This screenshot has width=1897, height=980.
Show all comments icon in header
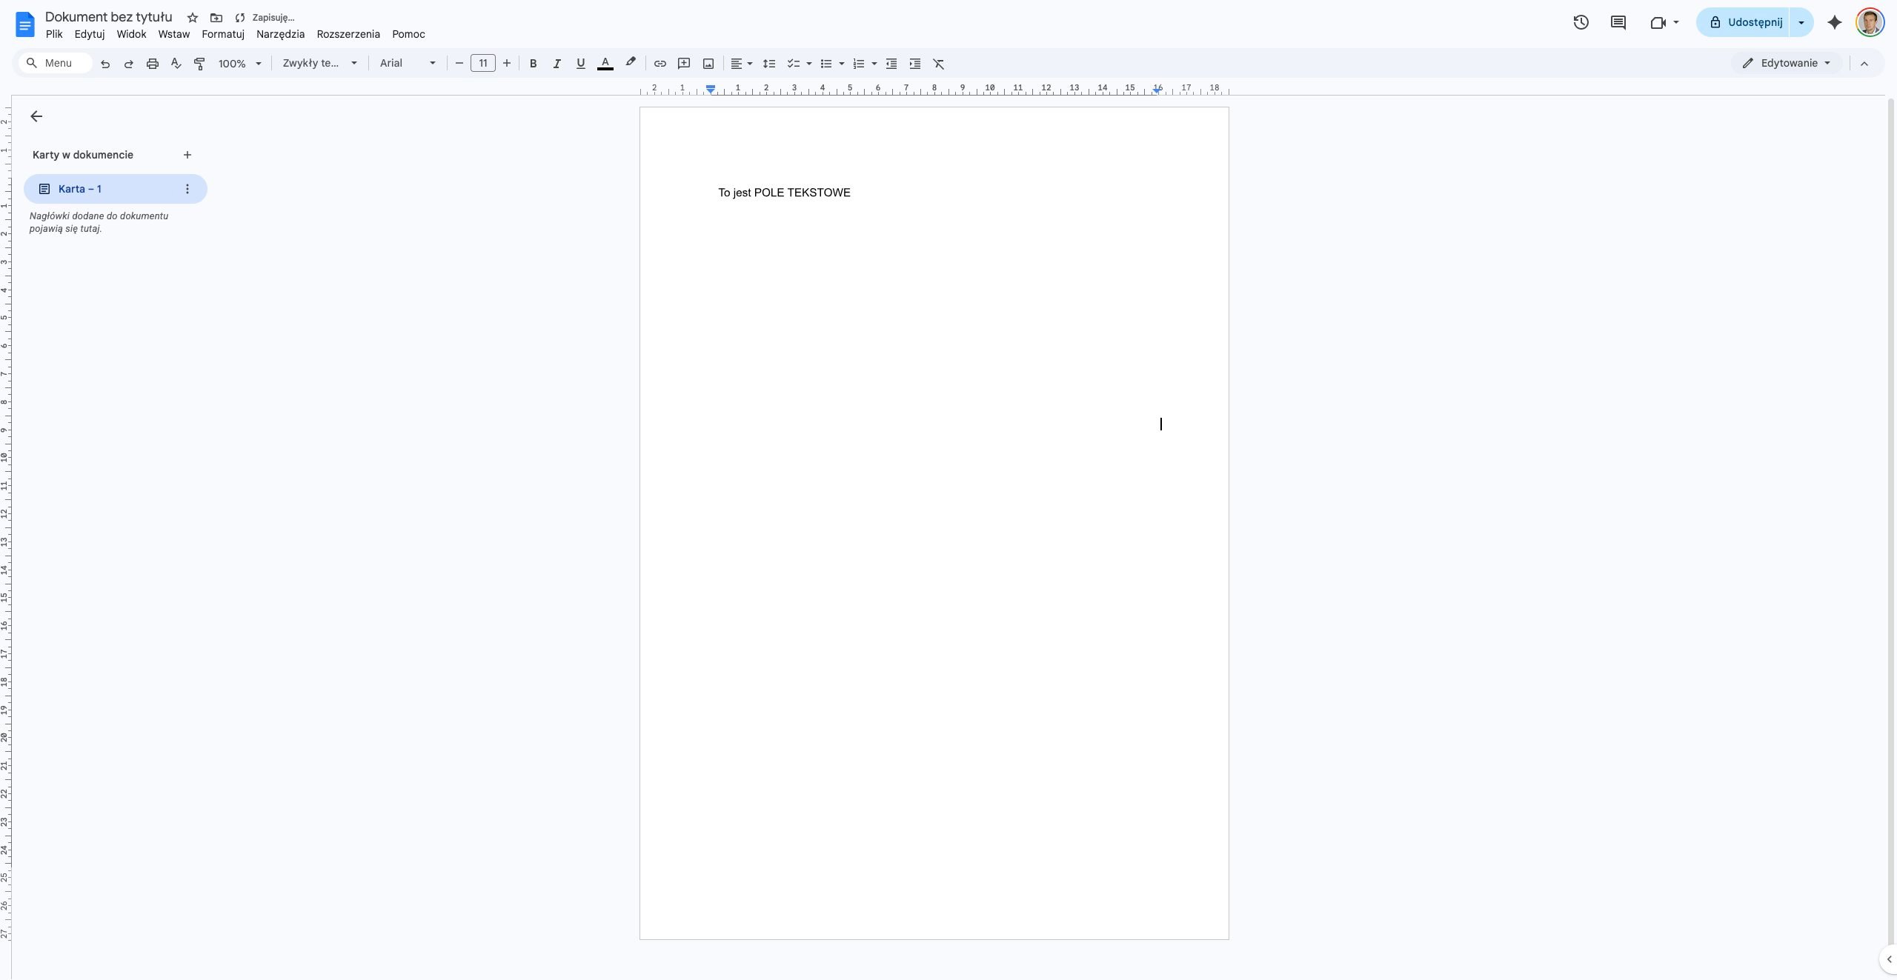coord(1618,22)
